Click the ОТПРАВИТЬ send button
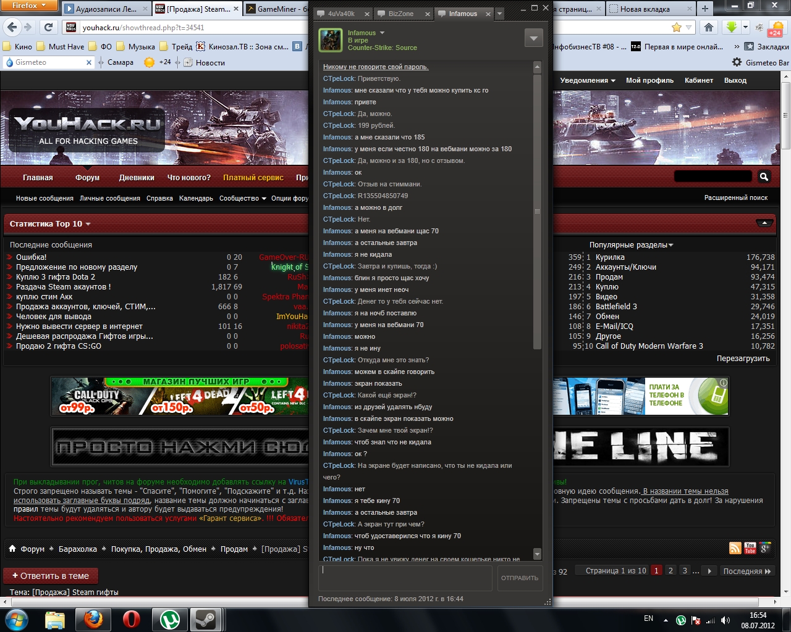The image size is (791, 632). coord(520,578)
